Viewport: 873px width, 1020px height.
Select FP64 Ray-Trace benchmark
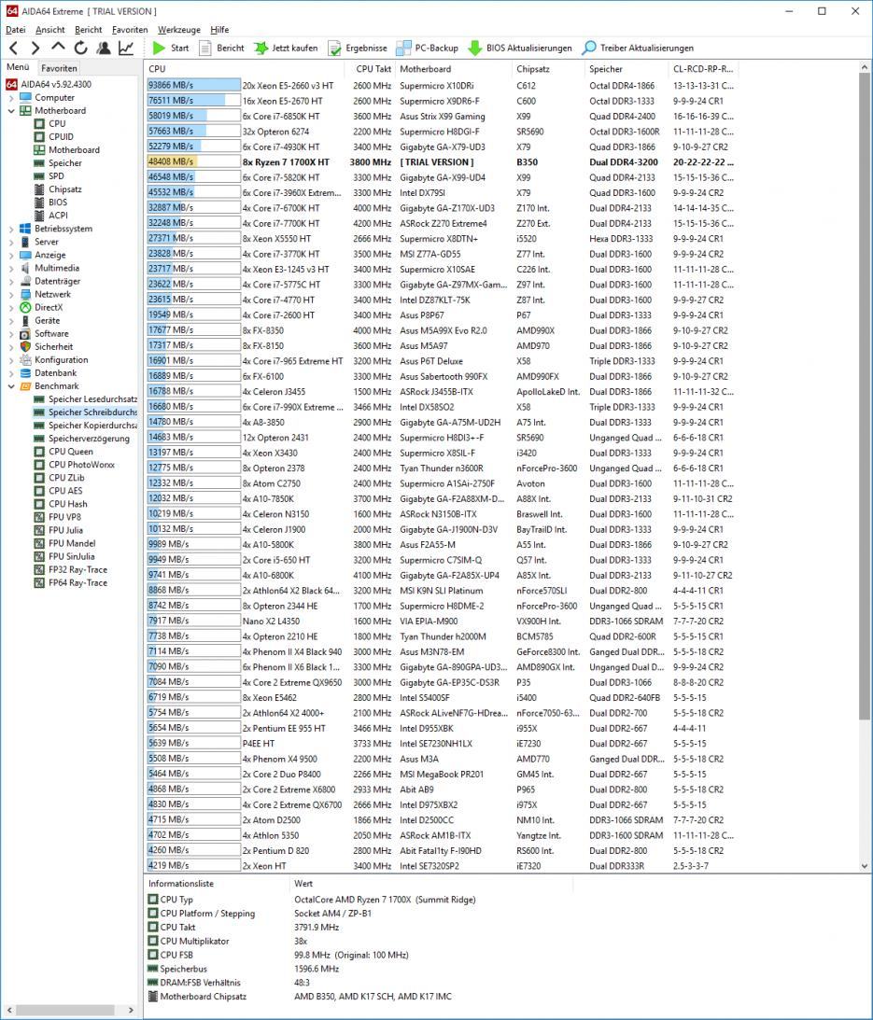77,583
